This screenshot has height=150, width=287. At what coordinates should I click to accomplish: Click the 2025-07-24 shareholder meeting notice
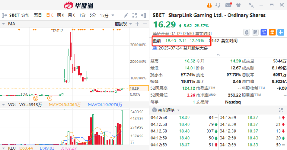coord(181,48)
